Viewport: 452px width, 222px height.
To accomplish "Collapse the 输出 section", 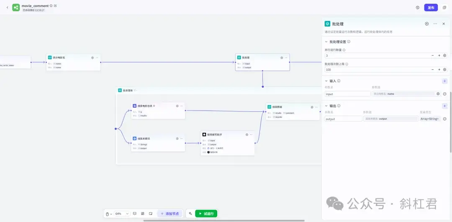I will click(x=326, y=106).
